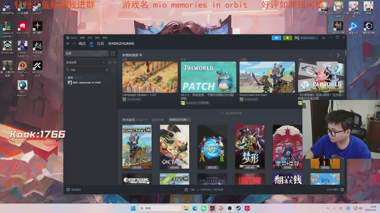The height and width of the screenshot is (213, 380).
Task: Click the Windows Start button on taskbar
Action: tap(133, 208)
